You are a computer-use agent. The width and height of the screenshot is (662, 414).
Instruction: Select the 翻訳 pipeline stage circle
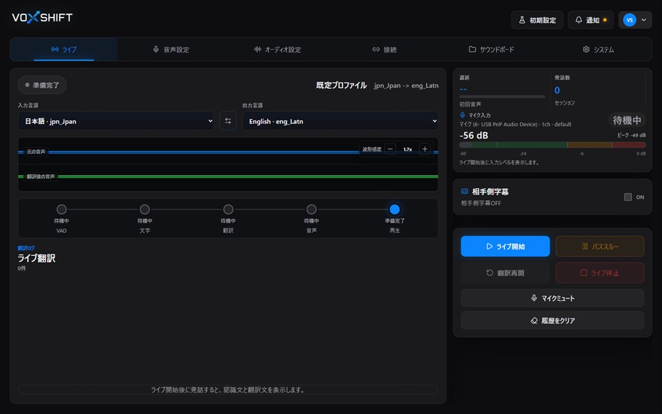pos(229,209)
